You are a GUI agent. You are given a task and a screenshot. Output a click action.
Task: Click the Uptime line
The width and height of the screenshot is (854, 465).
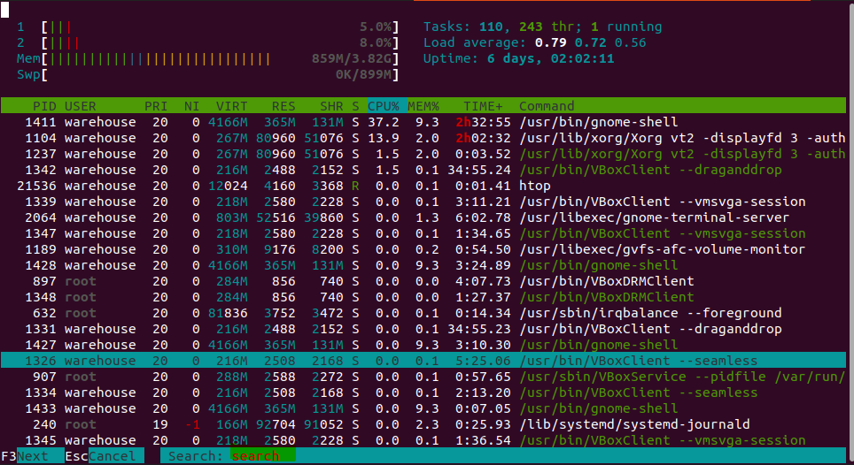coord(518,58)
